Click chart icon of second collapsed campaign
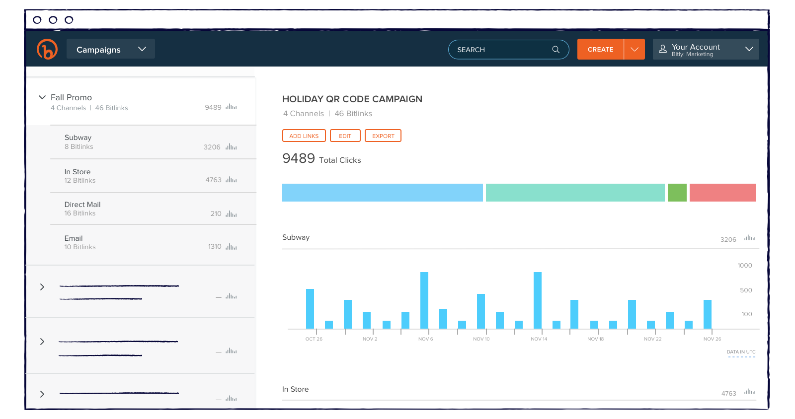The width and height of the screenshot is (795, 419). point(231,350)
